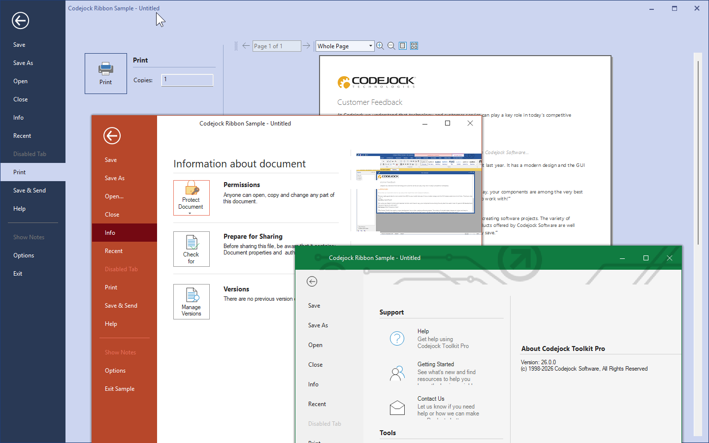Select Open in the blue window menu
This screenshot has height=443, width=709.
pyautogui.click(x=32, y=81)
